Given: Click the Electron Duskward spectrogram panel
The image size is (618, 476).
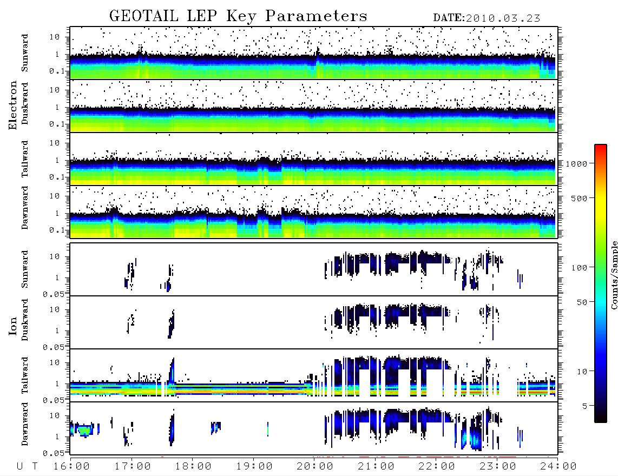Looking at the screenshot, I should (314, 105).
